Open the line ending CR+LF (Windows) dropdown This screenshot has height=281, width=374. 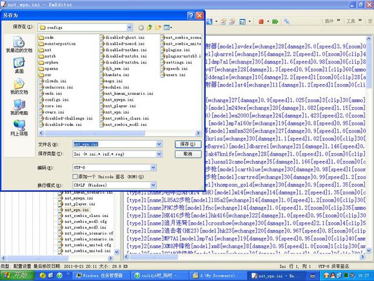pyautogui.click(x=153, y=185)
